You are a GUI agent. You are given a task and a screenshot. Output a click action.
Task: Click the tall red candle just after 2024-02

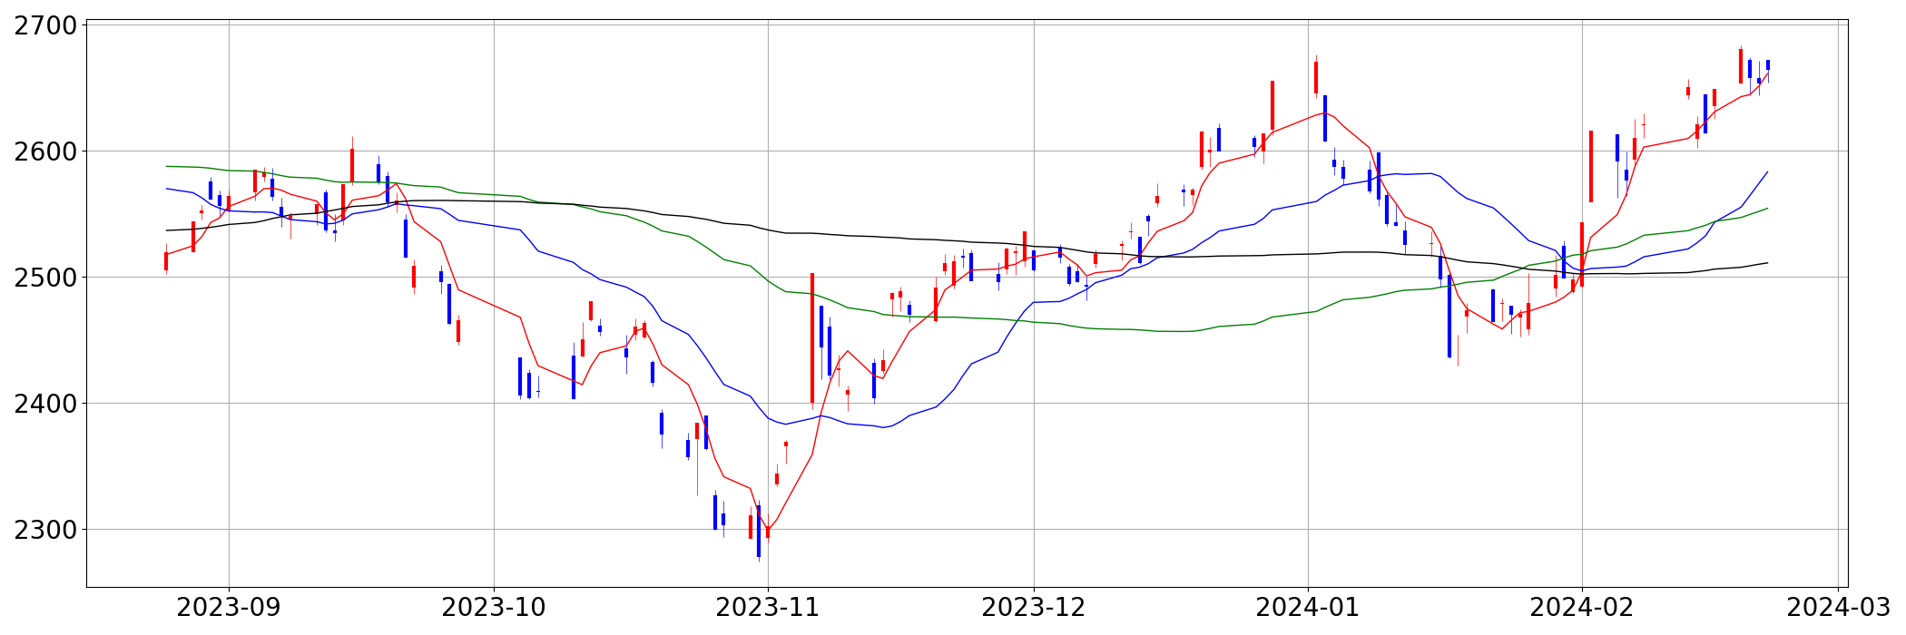(x=1591, y=166)
